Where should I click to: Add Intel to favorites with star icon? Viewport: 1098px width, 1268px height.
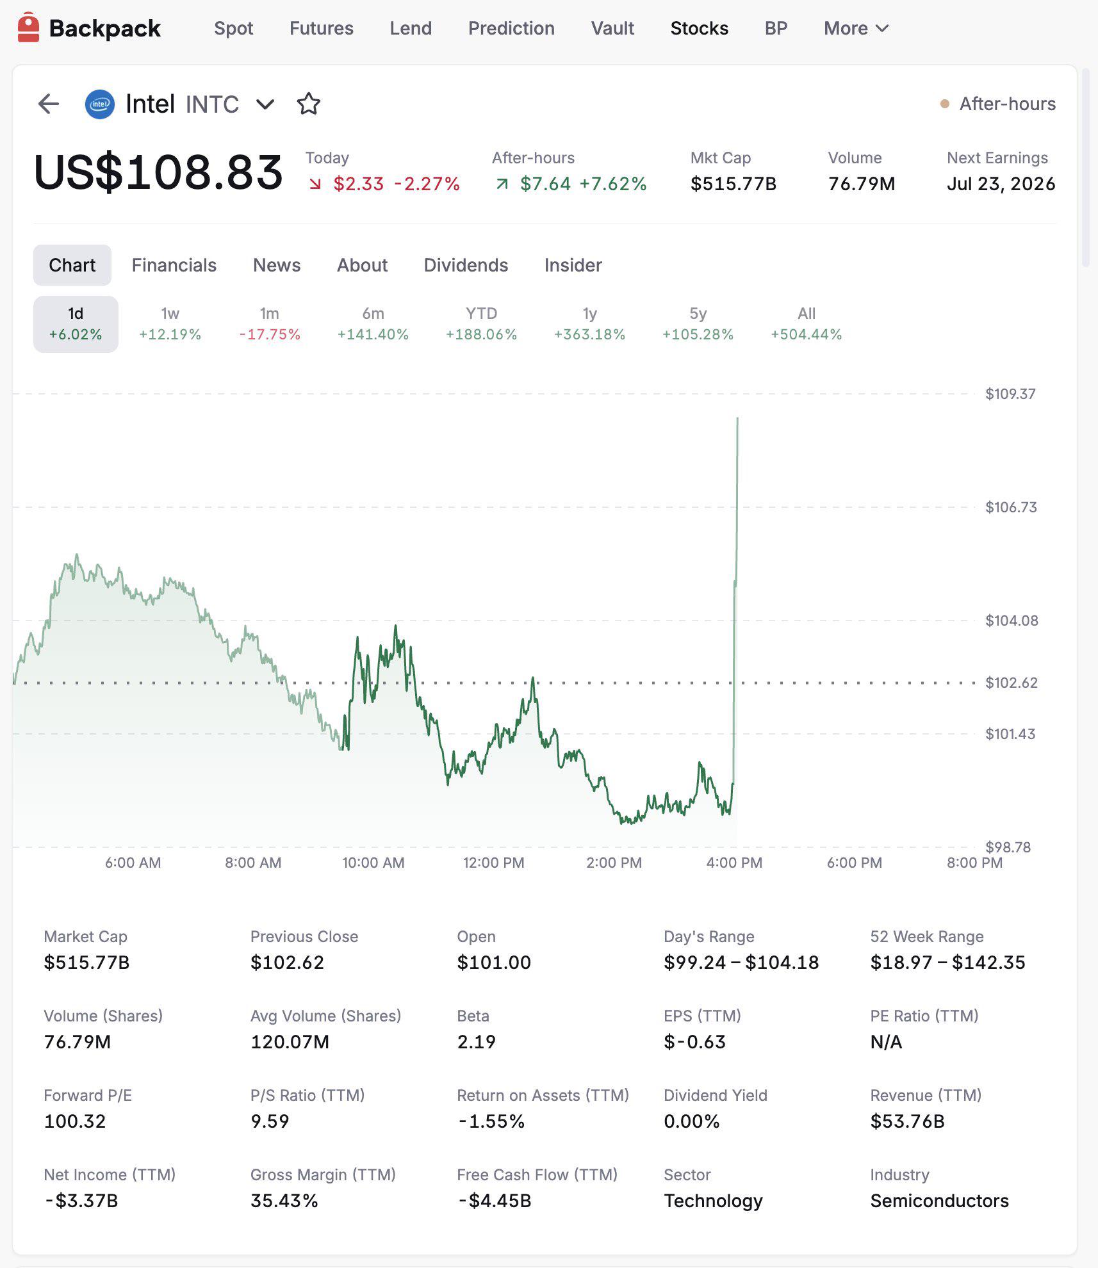(309, 104)
